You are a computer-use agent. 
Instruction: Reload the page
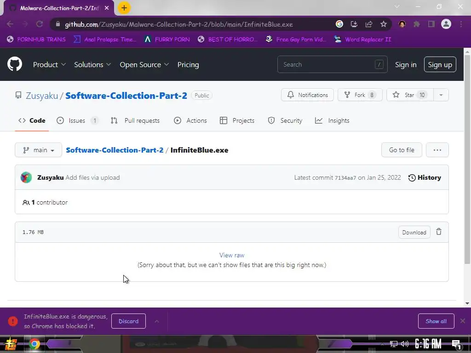[40, 24]
